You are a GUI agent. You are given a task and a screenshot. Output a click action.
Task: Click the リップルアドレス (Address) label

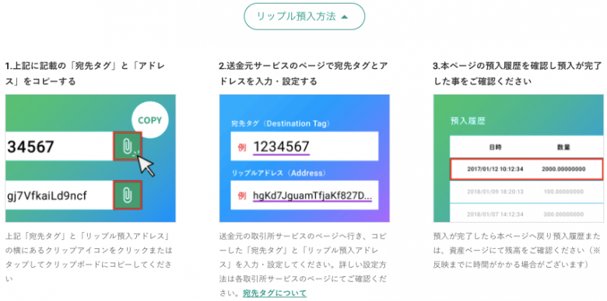pos(279,172)
